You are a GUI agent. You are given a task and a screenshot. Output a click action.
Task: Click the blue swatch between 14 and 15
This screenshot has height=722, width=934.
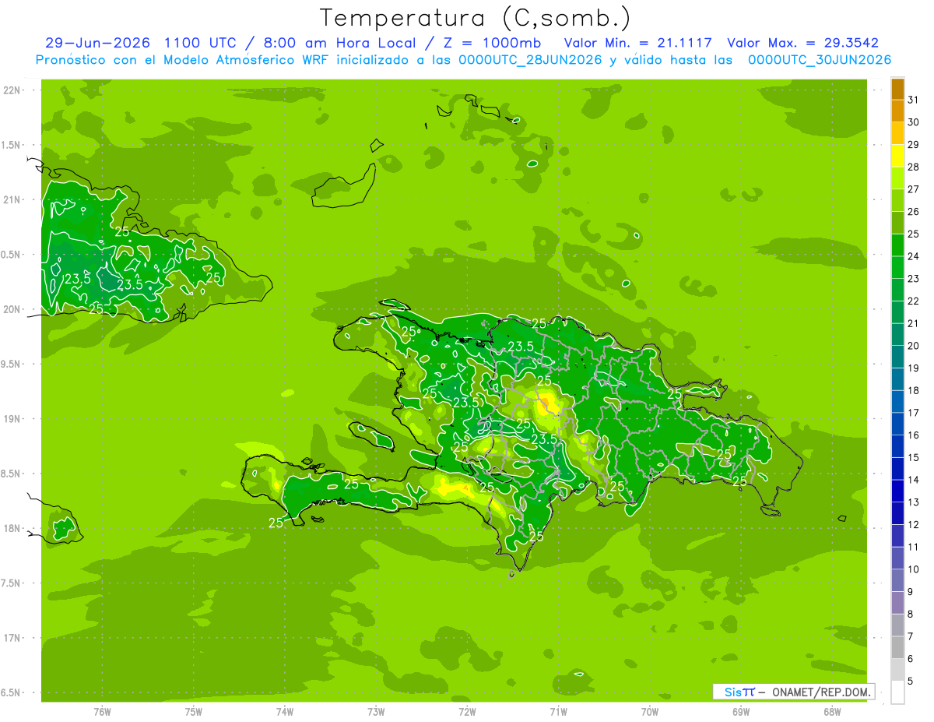click(897, 469)
